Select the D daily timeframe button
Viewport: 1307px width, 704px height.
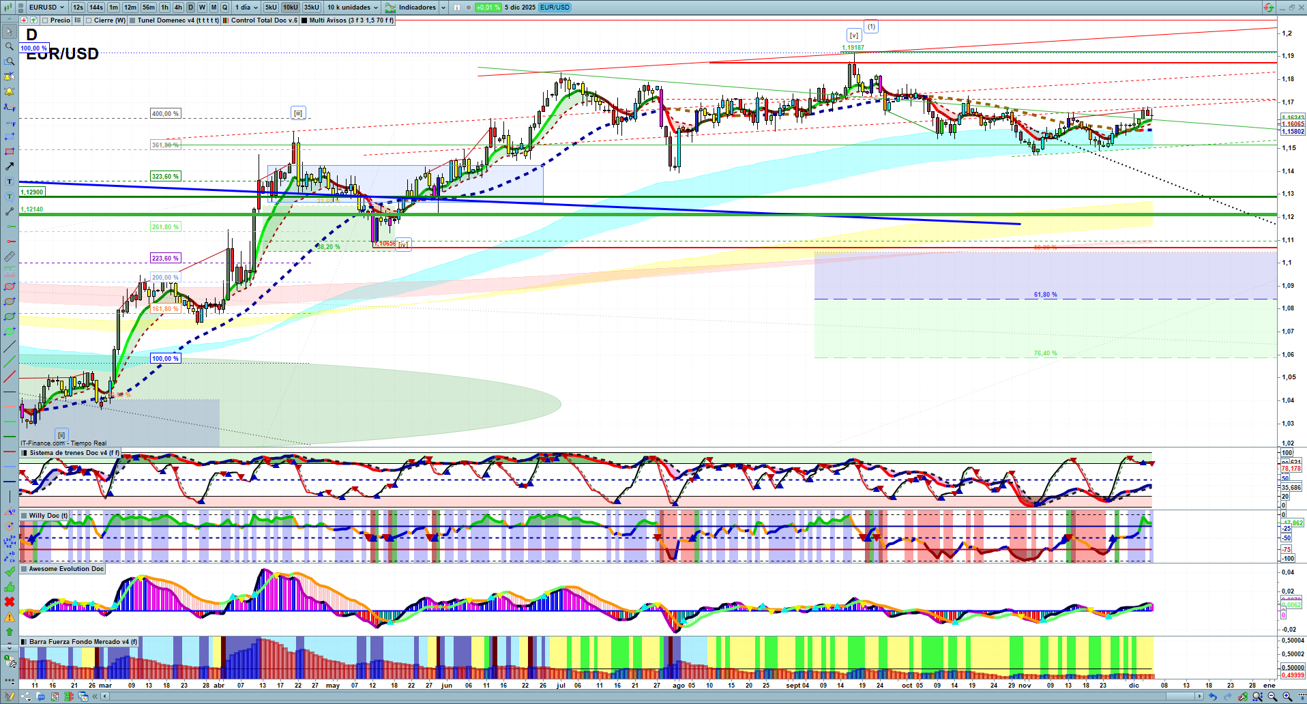point(190,8)
